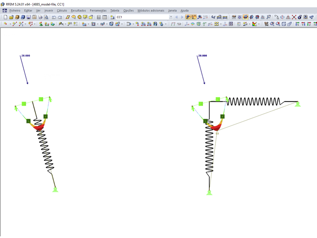This screenshot has width=317, height=238.
Task: Open the Inserir menu
Action: pyautogui.click(x=48, y=10)
